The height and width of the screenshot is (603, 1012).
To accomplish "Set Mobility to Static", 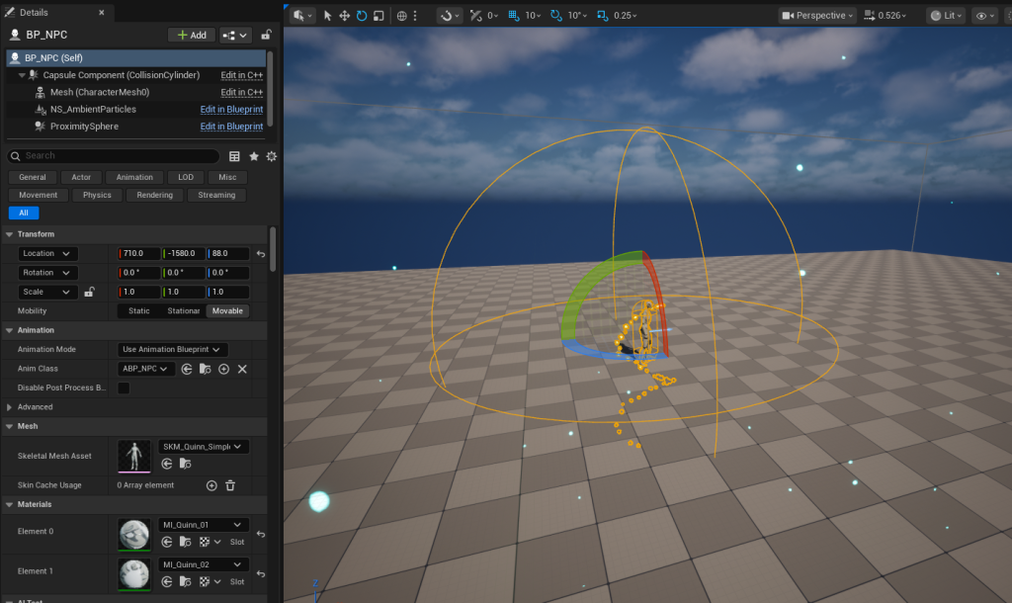I will (x=138, y=310).
